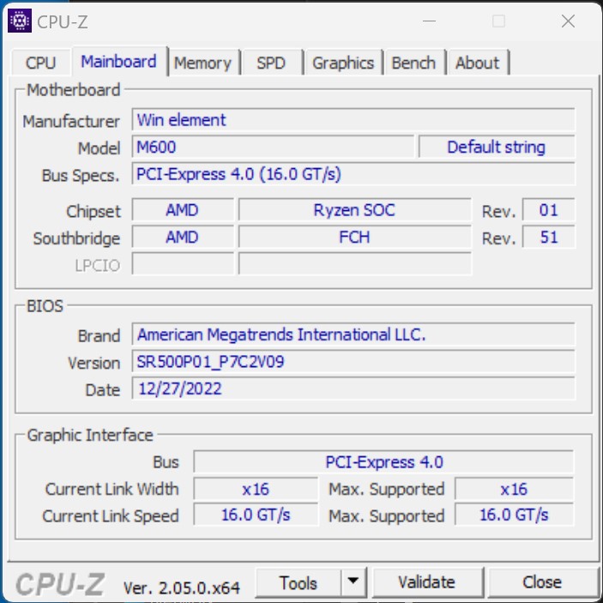Click the Southbridge Rev. '51' value
Screen dimensions: 603x603
point(548,237)
